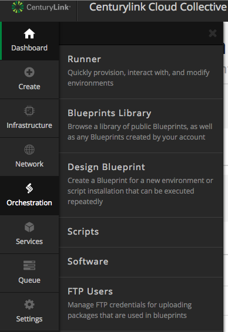Click the Services cube icon
Viewport: 228px width, 332px height.
(29, 227)
